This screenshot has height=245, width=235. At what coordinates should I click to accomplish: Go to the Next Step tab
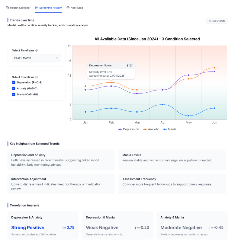click(75, 8)
